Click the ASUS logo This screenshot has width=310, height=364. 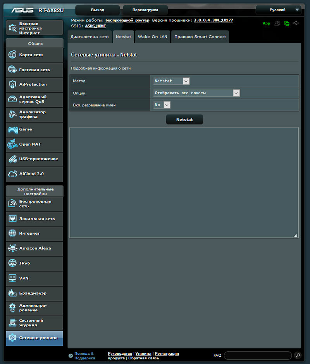coord(22,10)
